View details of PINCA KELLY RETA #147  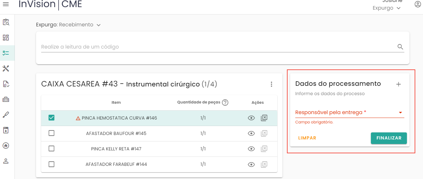[x=251, y=149]
